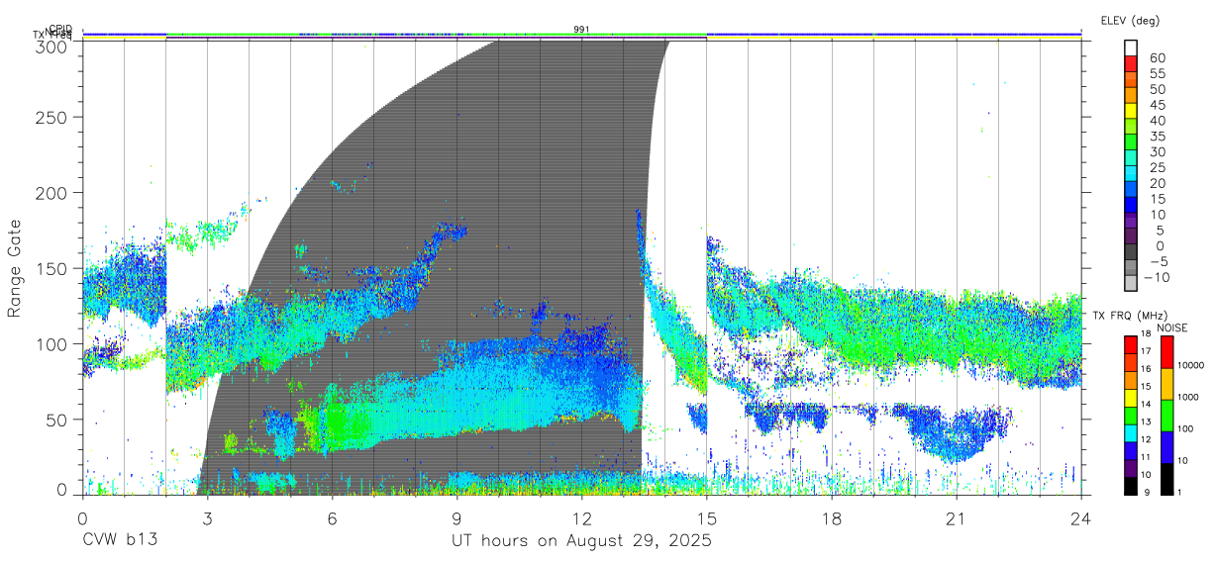Screen dimensions: 1216x561
Task: Click the x-axis tick label '21'
Action: 956,518
